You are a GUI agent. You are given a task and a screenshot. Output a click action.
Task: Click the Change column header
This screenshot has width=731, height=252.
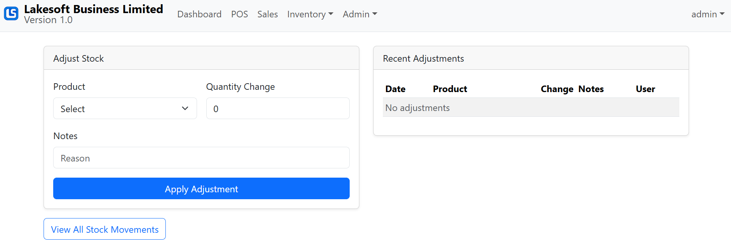click(x=557, y=89)
